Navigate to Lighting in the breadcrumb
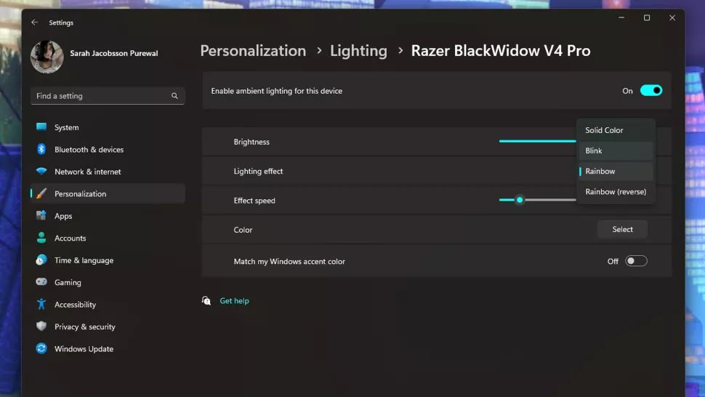The image size is (705, 397). pos(358,51)
